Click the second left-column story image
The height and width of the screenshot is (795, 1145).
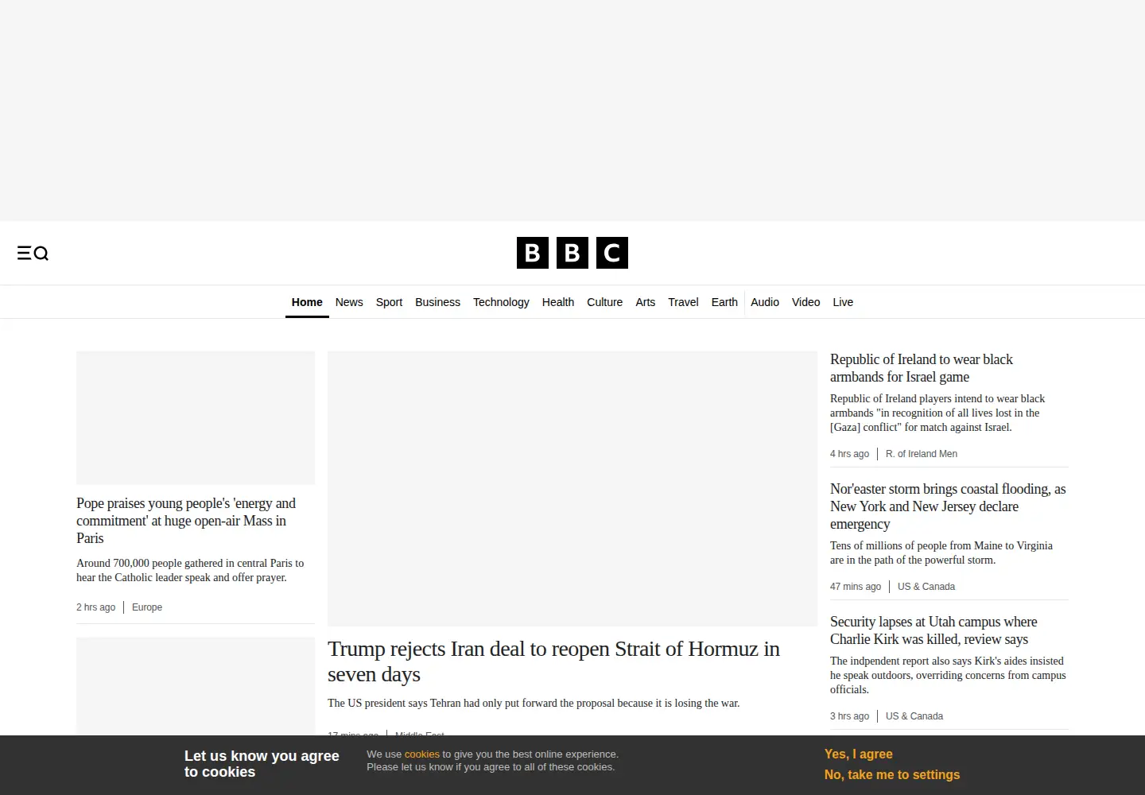(x=196, y=686)
